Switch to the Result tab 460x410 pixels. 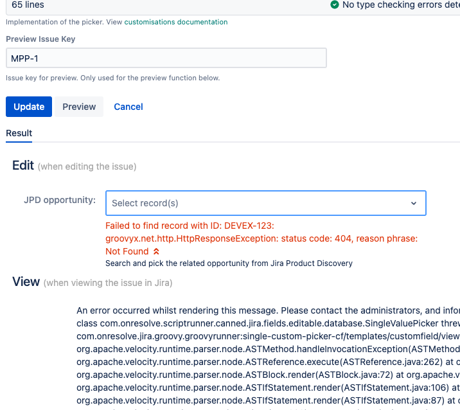(19, 133)
